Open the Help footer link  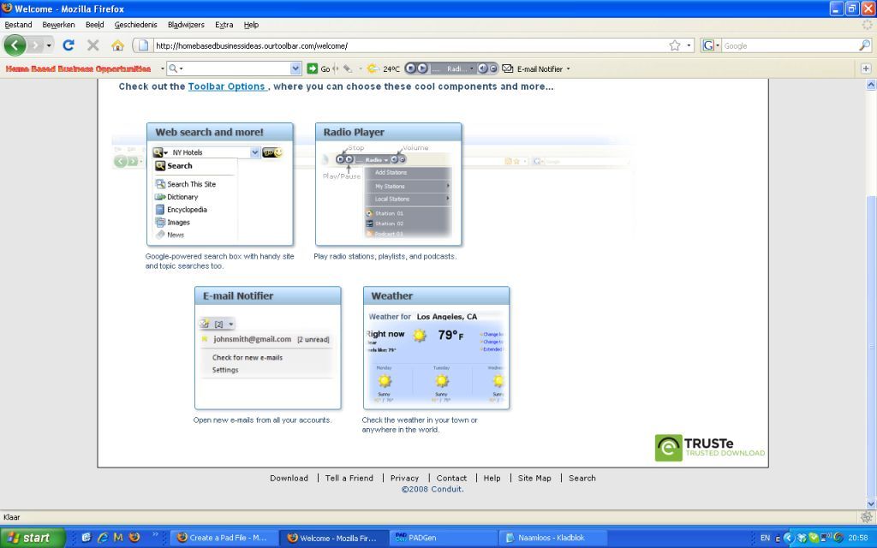(492, 478)
